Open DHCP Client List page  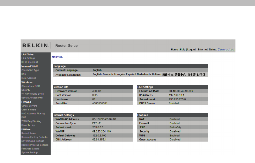pyautogui.click(x=30, y=62)
